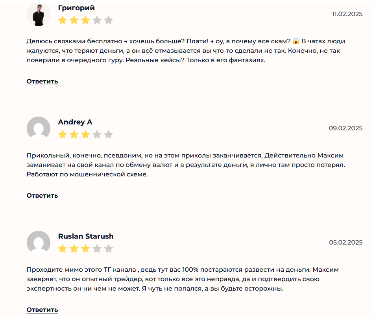Screen dimensions: 373x317
Task: Reply to Григорий's review via Ответить
Action: point(42,82)
